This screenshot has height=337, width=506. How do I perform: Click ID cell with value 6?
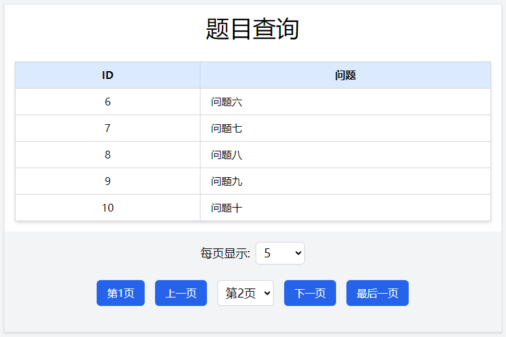click(108, 102)
